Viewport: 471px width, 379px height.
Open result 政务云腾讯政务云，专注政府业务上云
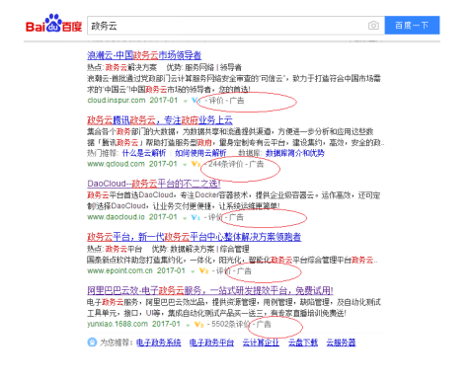tap(160, 120)
